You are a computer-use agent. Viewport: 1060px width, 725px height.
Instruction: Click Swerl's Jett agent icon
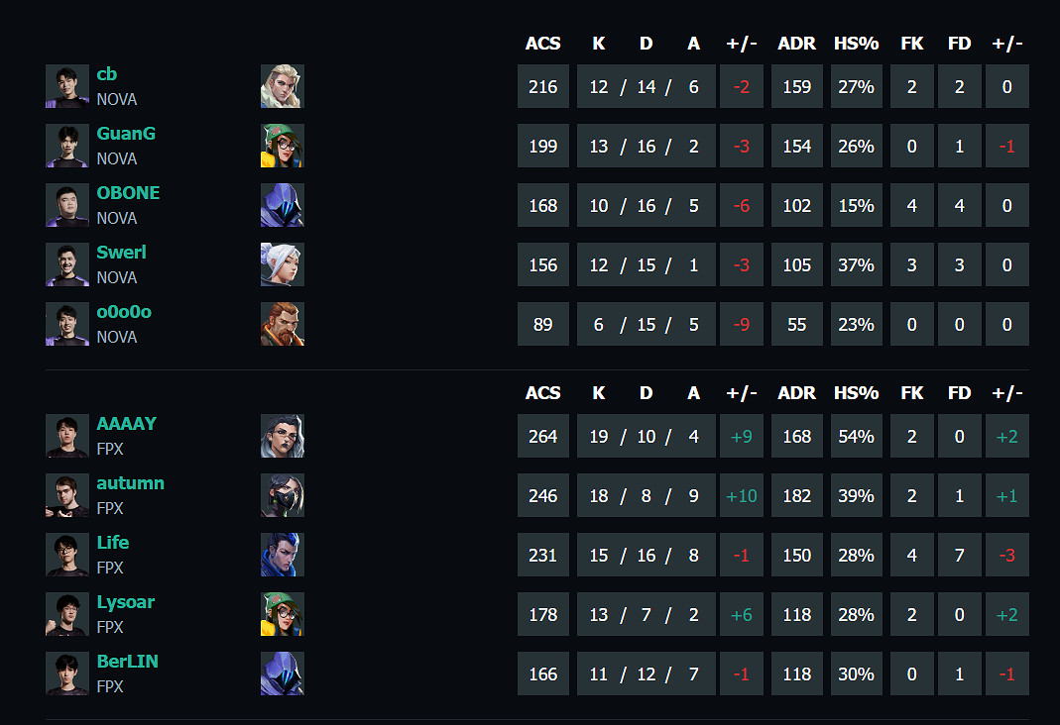pos(282,265)
